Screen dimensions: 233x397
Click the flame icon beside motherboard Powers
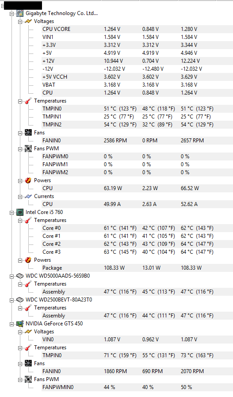click(x=28, y=180)
